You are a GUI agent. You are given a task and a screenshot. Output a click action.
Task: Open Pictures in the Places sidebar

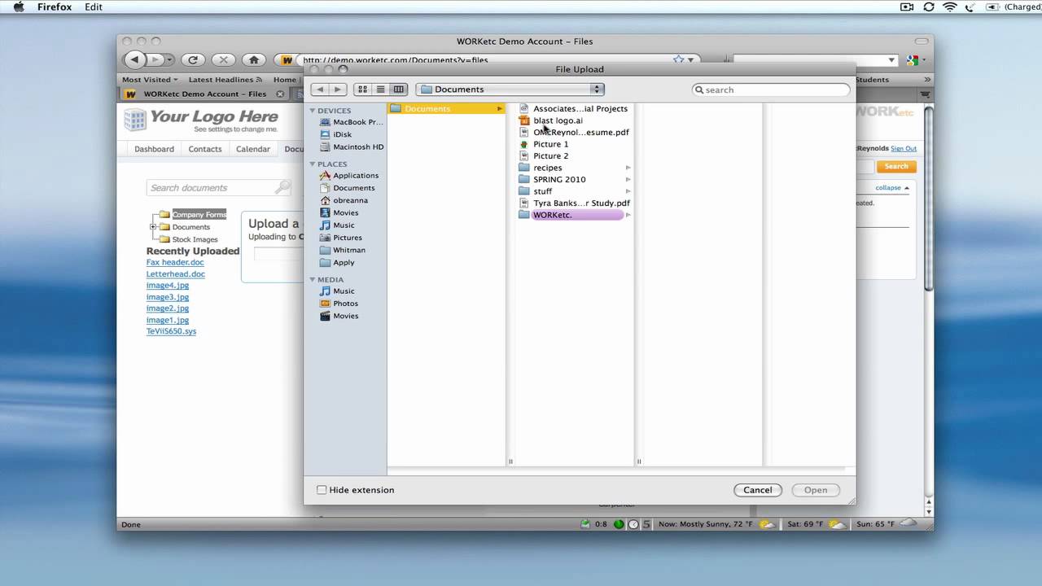point(340,238)
